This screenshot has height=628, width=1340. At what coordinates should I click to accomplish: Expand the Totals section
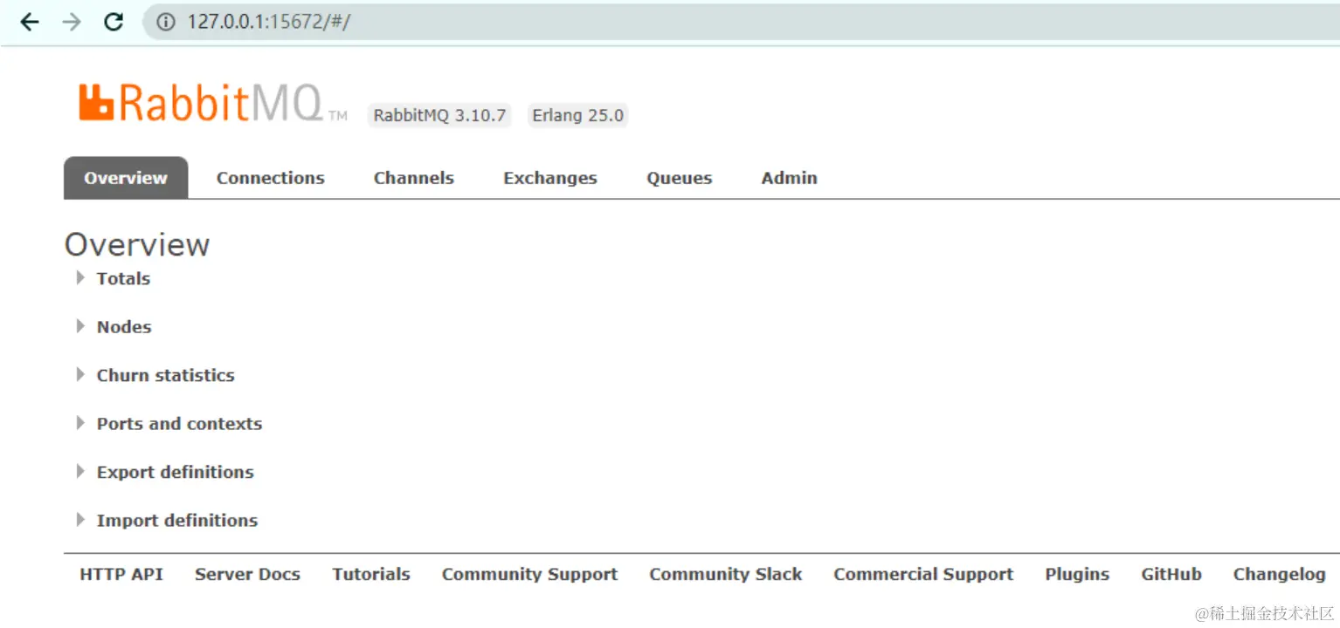[114, 278]
